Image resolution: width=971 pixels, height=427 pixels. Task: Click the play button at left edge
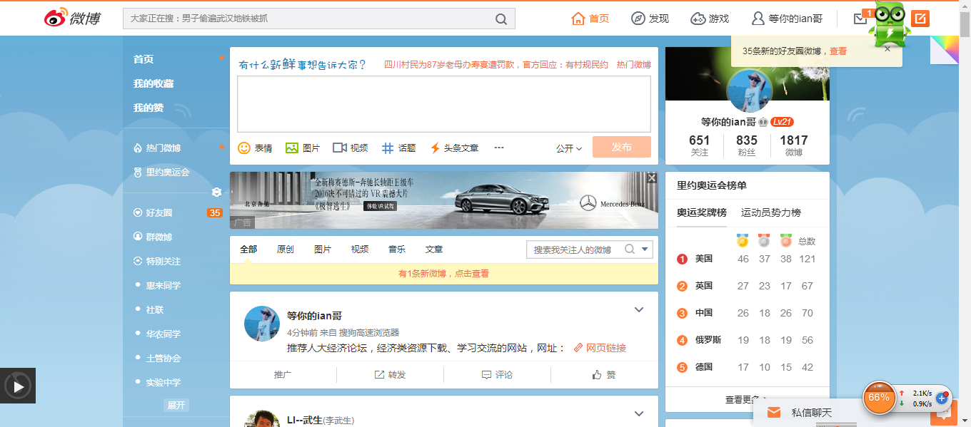tap(18, 386)
